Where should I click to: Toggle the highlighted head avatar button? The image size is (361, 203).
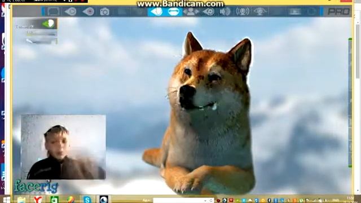[x=157, y=11]
